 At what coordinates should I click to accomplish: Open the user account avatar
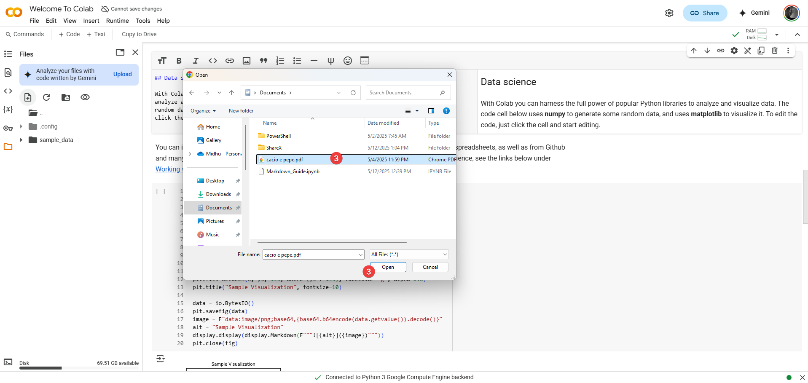[x=791, y=13]
